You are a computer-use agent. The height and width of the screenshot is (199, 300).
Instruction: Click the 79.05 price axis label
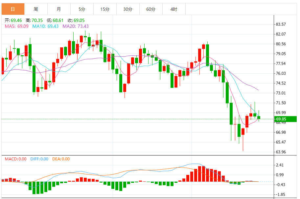tap(281, 54)
